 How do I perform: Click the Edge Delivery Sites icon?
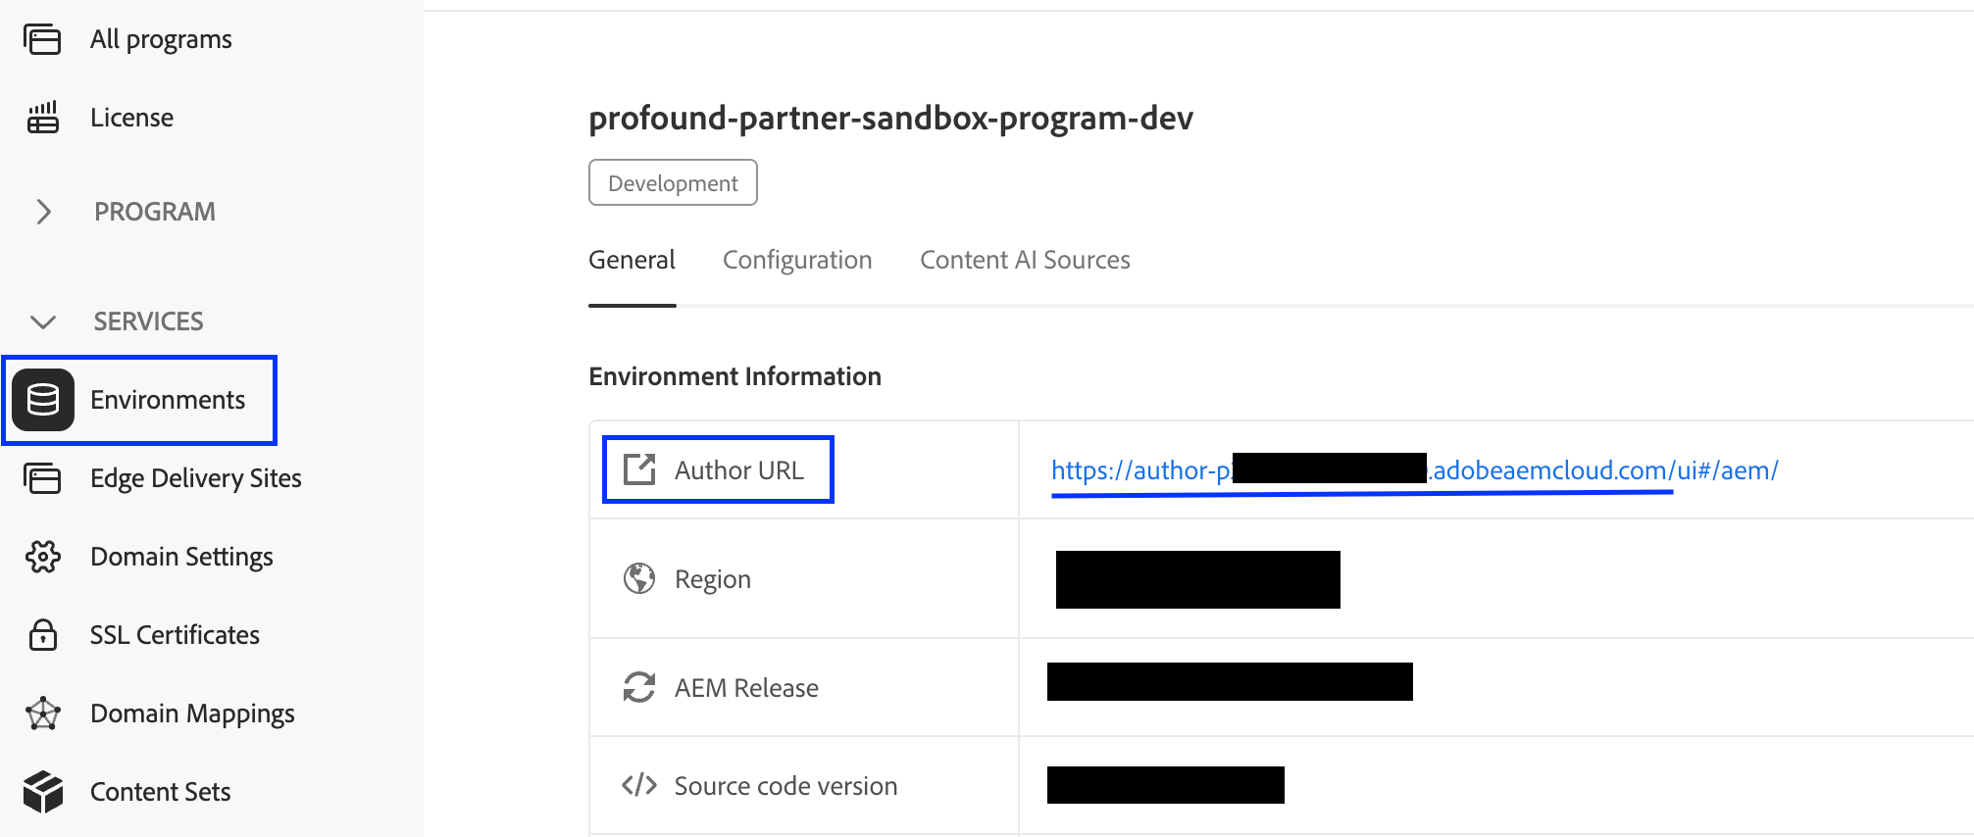(42, 478)
